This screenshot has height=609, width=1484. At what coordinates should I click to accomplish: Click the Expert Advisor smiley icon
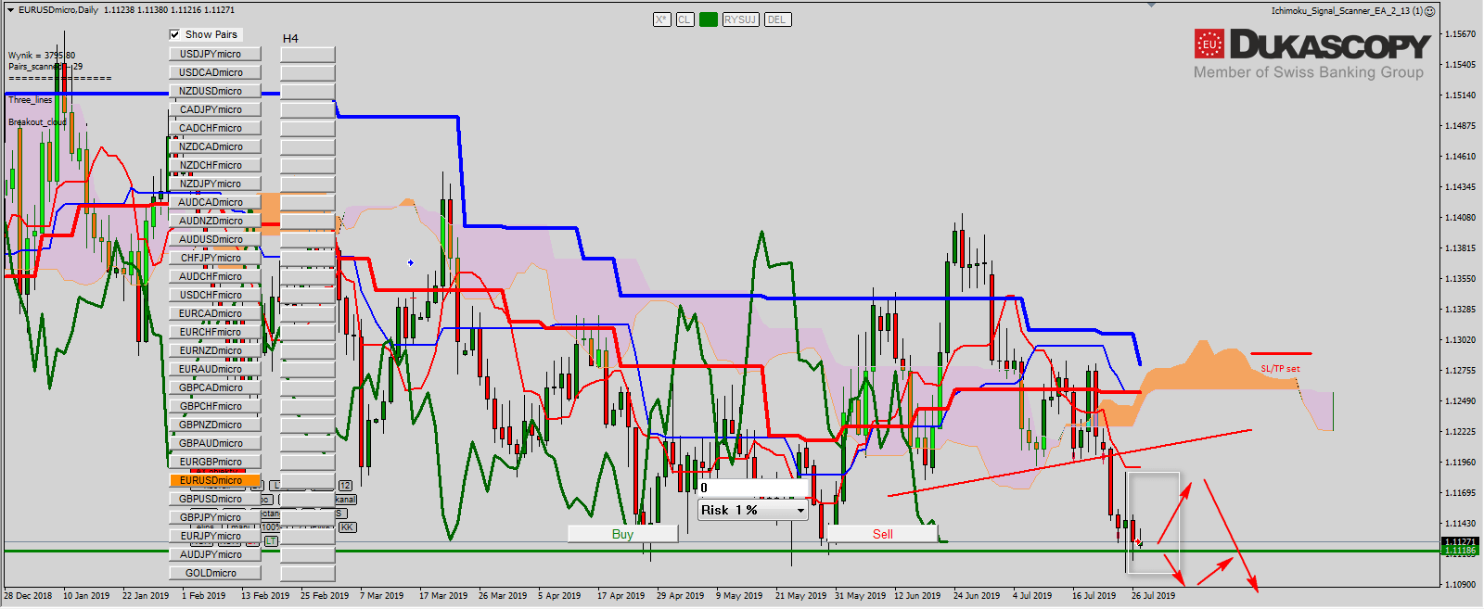(1429, 11)
